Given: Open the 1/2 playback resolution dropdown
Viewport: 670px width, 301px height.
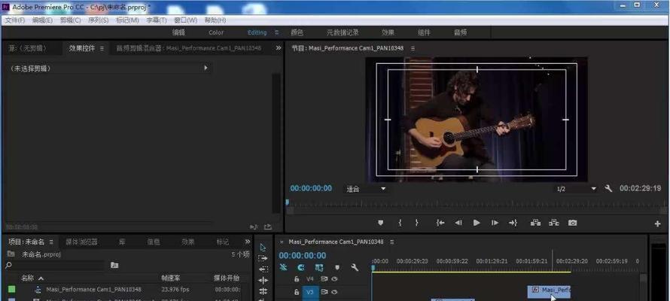Looking at the screenshot, I should click(x=576, y=188).
